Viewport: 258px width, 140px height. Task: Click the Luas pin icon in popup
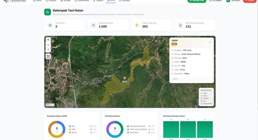(x=173, y=70)
